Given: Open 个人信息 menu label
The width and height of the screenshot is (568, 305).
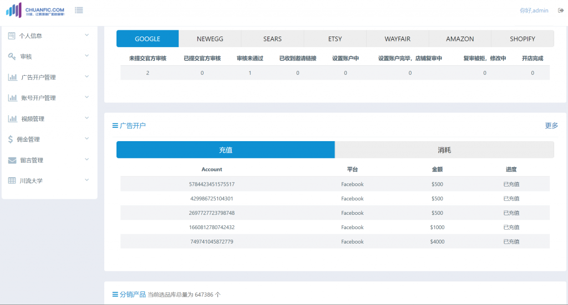Looking at the screenshot, I should [31, 36].
